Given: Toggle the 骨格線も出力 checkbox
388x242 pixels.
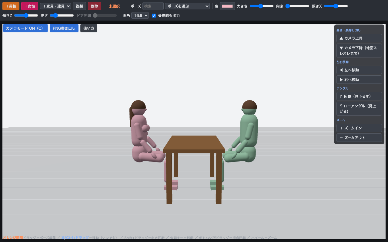Looking at the screenshot, I should [154, 15].
